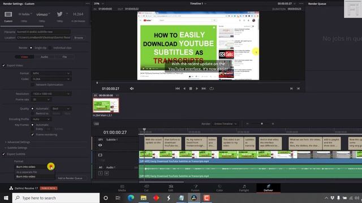
Task: Select the Individual clips render option
Action: pyautogui.click(x=50, y=48)
